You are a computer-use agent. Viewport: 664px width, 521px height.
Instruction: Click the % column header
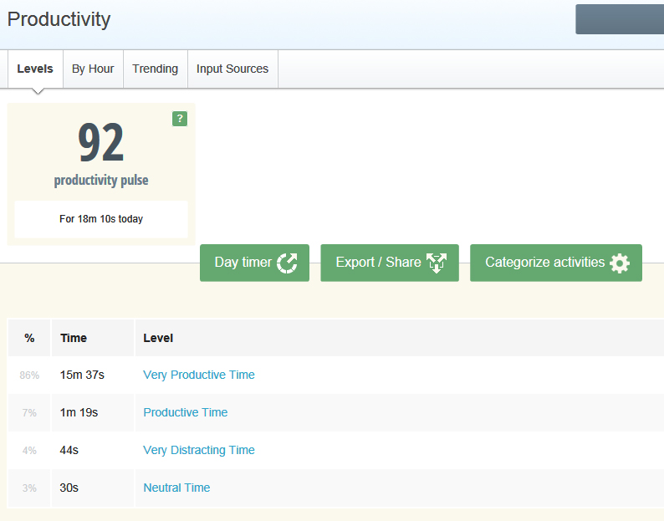pos(29,338)
